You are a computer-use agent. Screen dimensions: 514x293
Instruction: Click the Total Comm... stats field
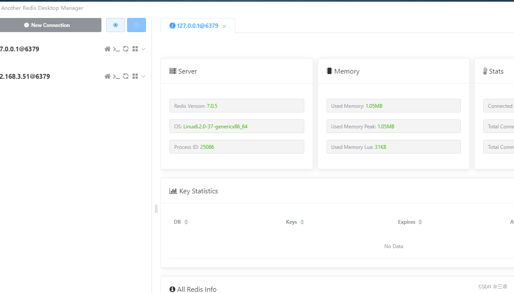(x=499, y=147)
